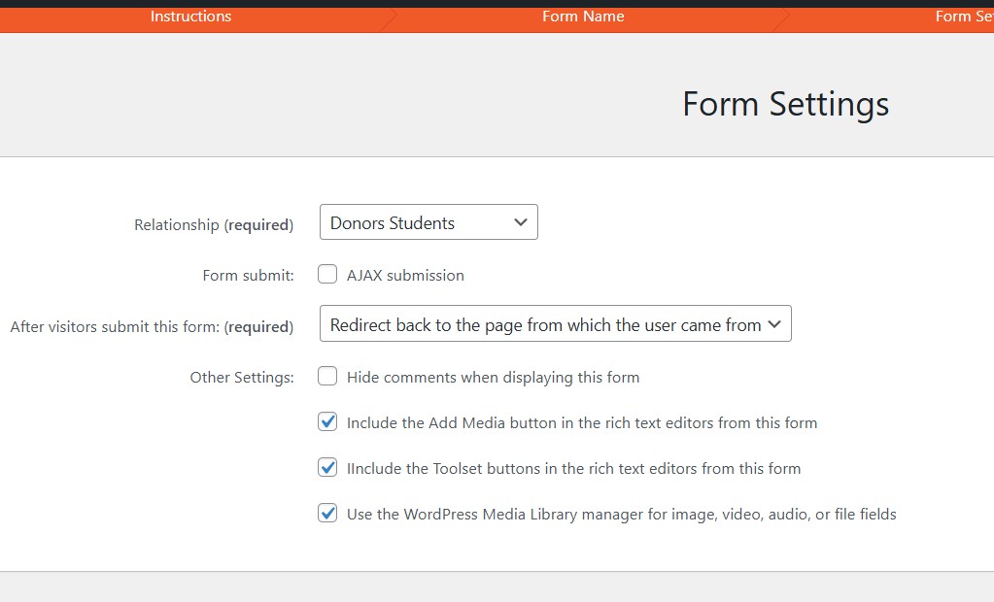Go to the Instructions wizard step
This screenshot has height=602, width=994.
click(190, 17)
